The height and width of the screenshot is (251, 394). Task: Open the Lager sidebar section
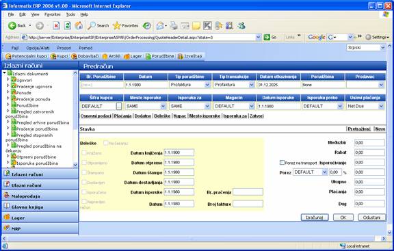40,218
